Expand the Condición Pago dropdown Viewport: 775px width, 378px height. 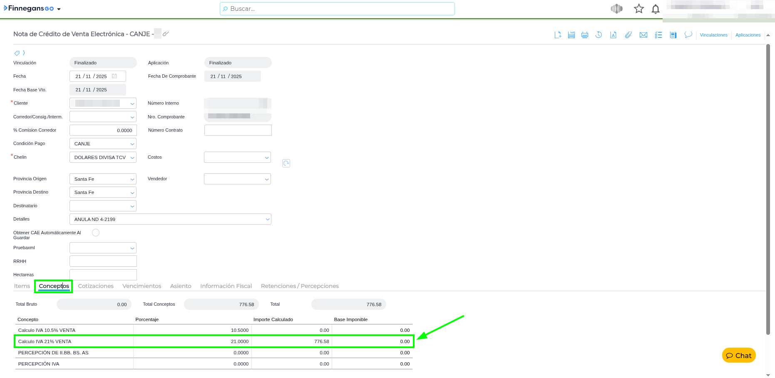click(x=103, y=144)
